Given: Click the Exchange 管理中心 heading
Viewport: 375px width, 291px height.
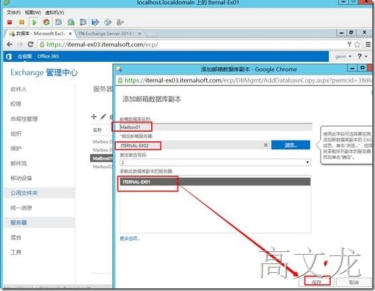Looking at the screenshot, I should point(44,73).
